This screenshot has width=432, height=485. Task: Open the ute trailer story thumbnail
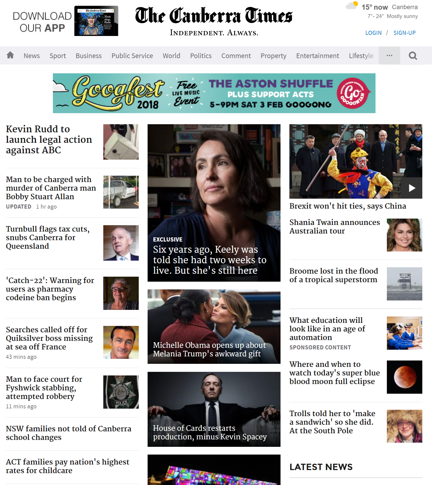click(121, 192)
